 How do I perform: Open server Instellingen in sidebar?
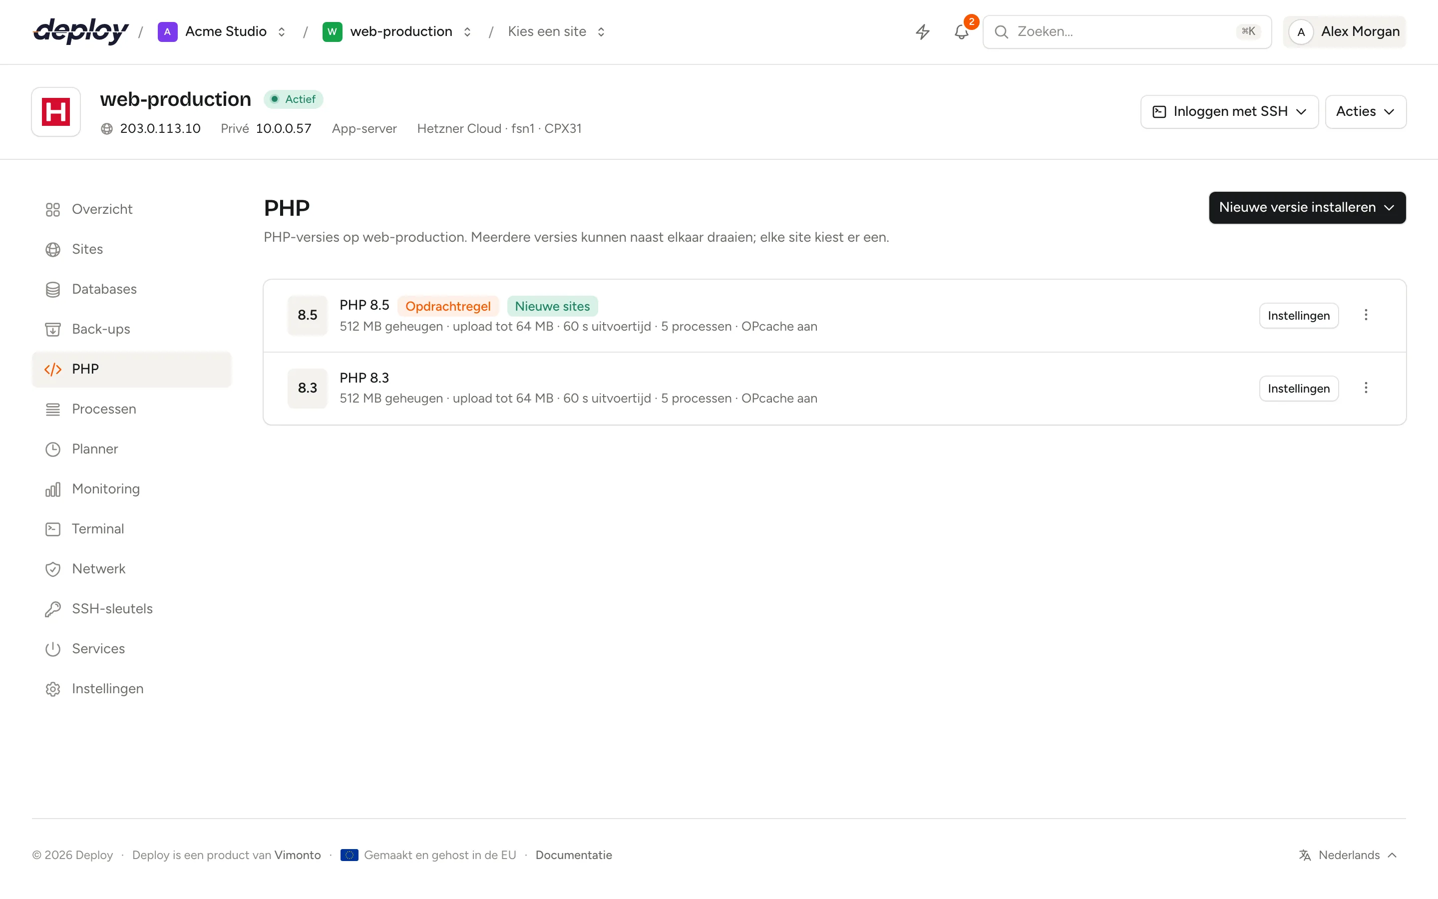[131, 689]
